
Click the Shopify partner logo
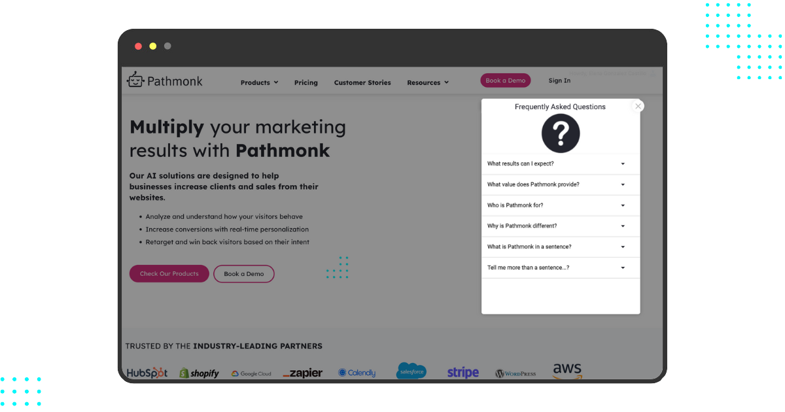[199, 372]
